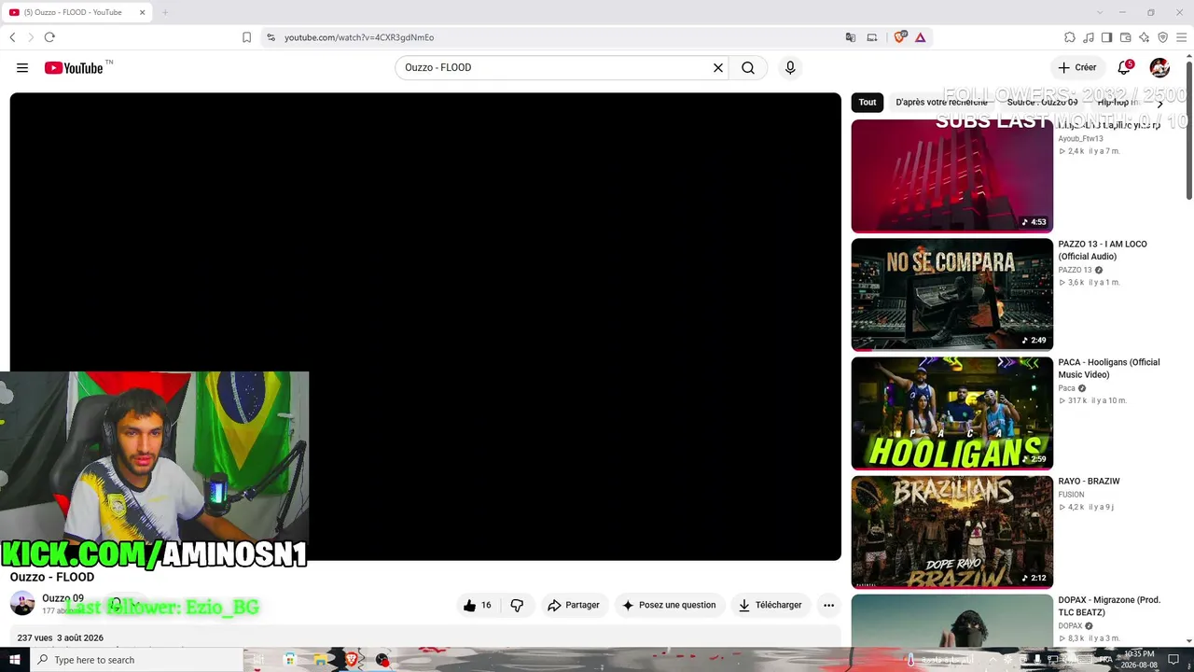Open YouTube notifications bell

tap(1125, 67)
